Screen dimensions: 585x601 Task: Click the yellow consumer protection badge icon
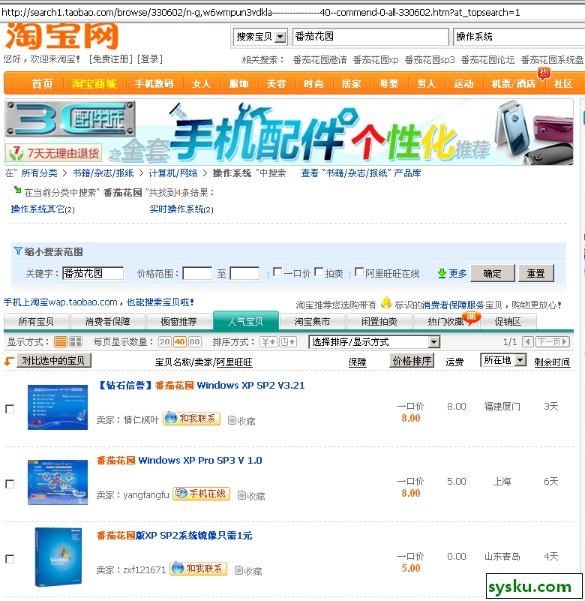pos(386,303)
